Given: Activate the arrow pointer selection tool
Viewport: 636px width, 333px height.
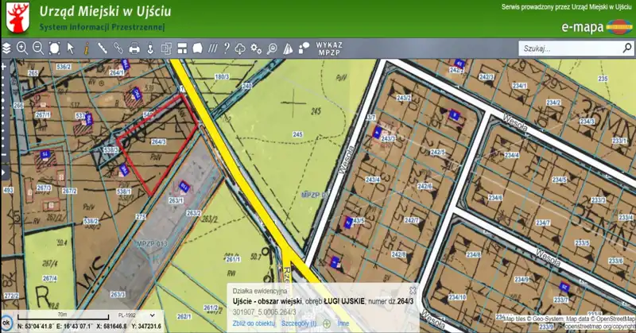Looking at the screenshot, I should (x=70, y=48).
